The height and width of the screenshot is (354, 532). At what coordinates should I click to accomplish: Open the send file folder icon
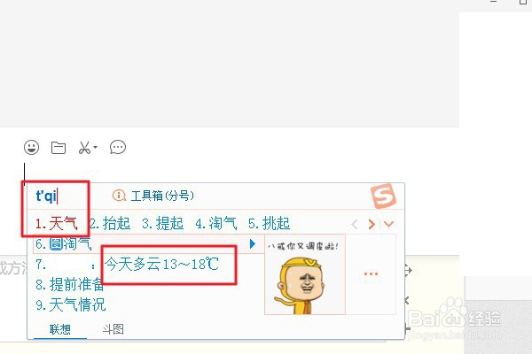point(59,148)
